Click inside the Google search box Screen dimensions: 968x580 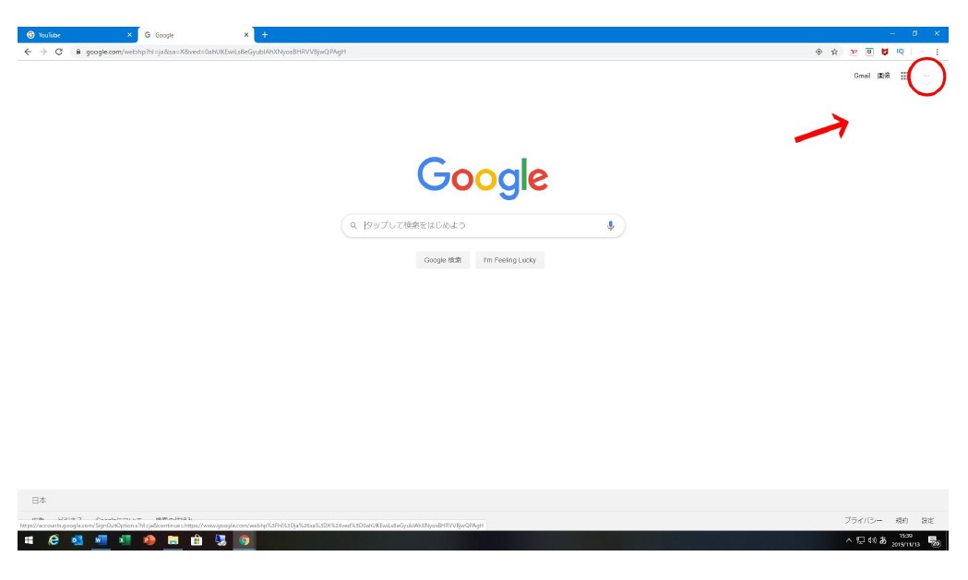[x=480, y=226]
